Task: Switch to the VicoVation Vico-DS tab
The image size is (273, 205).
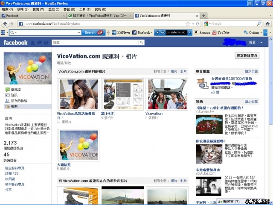Action: pos(100,16)
